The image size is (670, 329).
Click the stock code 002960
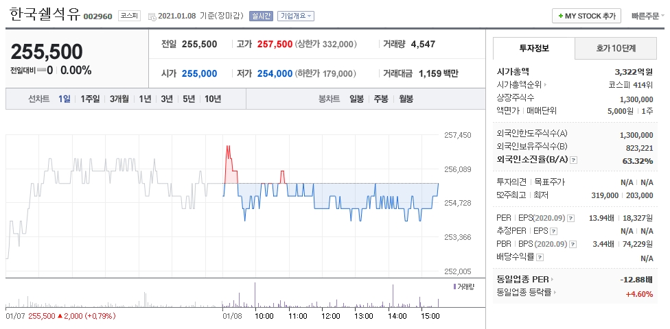[x=98, y=16]
